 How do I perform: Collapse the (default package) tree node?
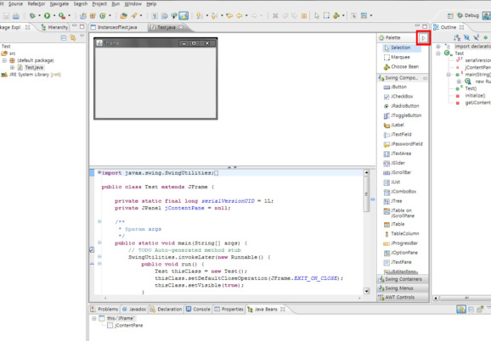4,60
